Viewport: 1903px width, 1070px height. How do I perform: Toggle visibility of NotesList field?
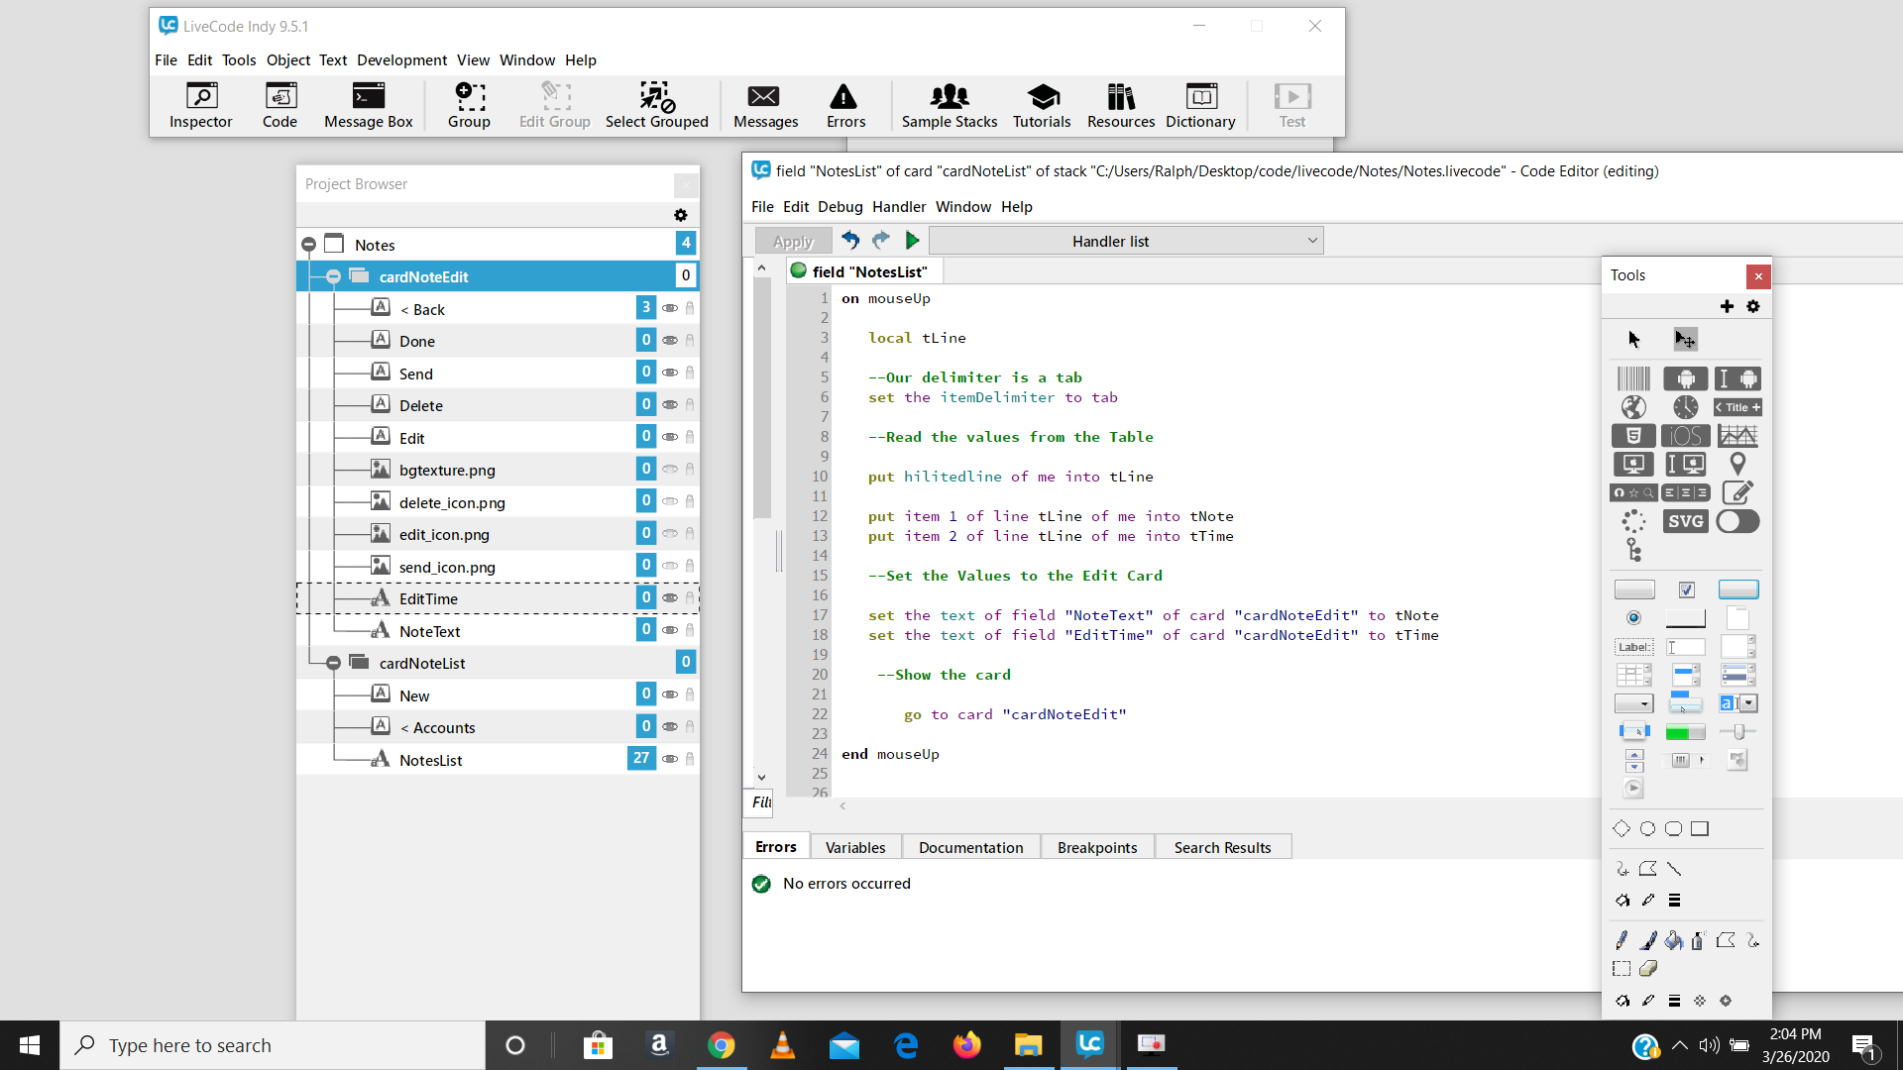tap(670, 759)
